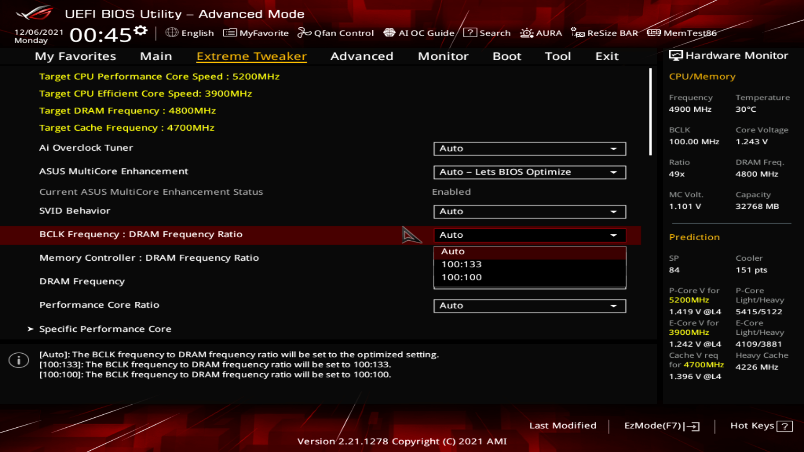This screenshot has height=452, width=804.
Task: Choose 100:133 ratio from dropdown list
Action: pos(461,265)
